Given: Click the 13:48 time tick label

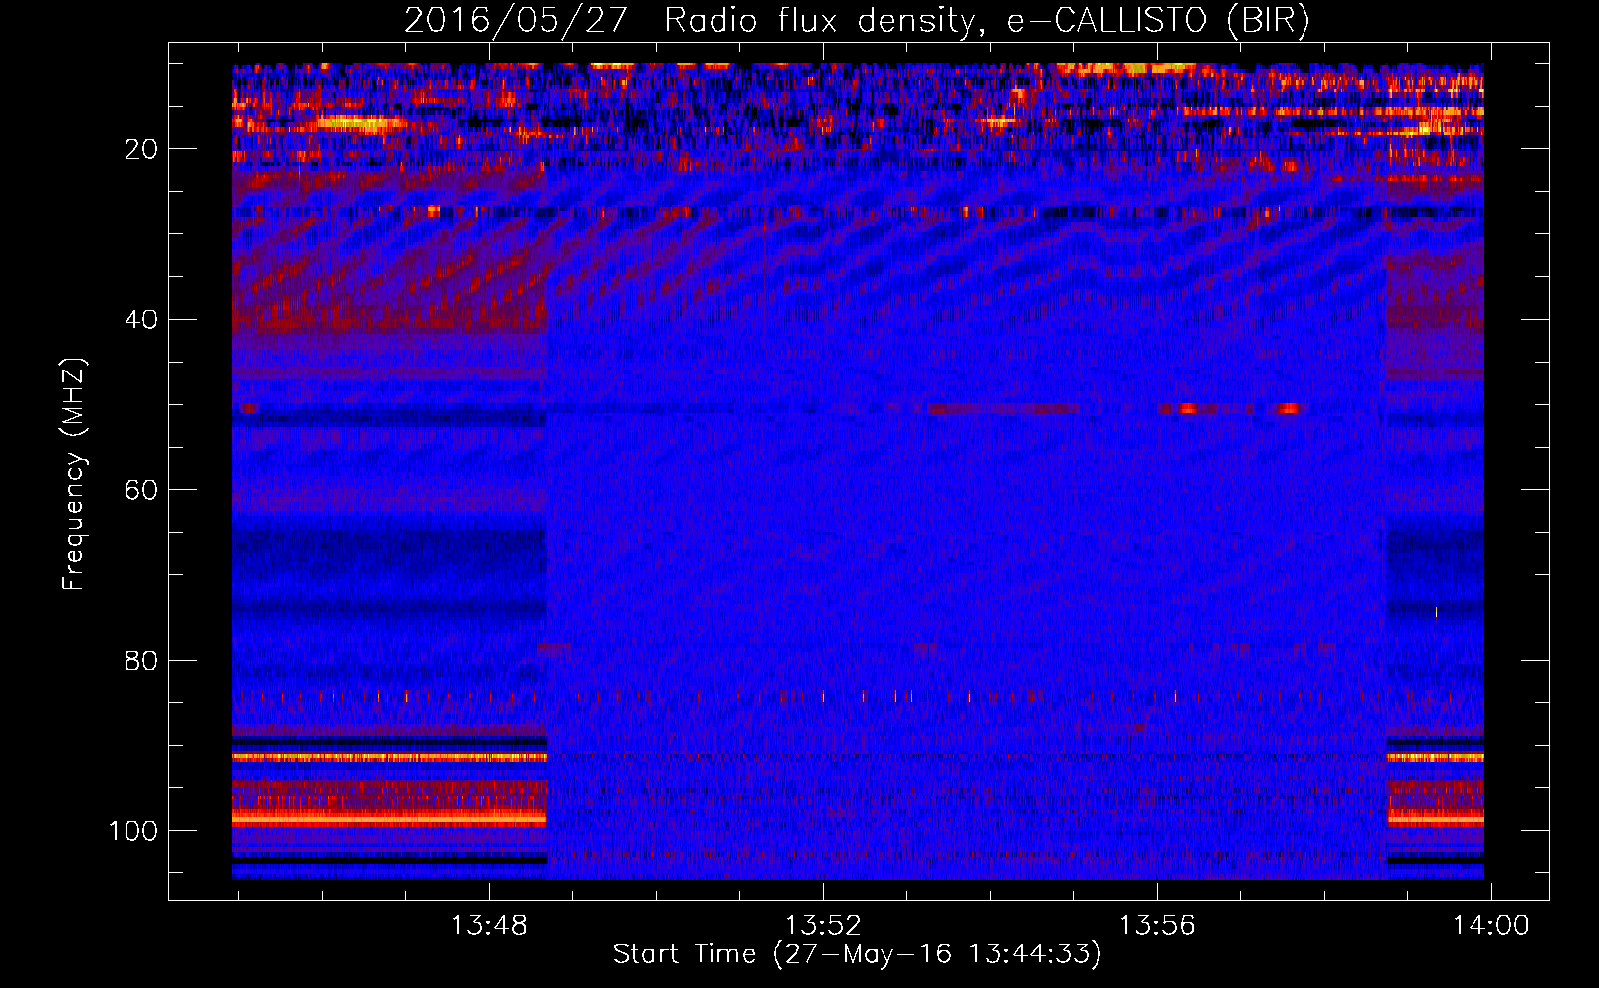Looking at the screenshot, I should (x=489, y=926).
